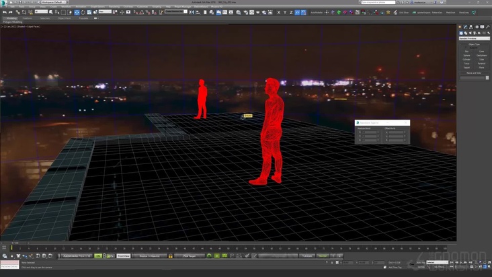Click the Tutorials button in bottom toolbar
Image resolution: width=492 pixels, height=277 pixels.
coord(306,256)
